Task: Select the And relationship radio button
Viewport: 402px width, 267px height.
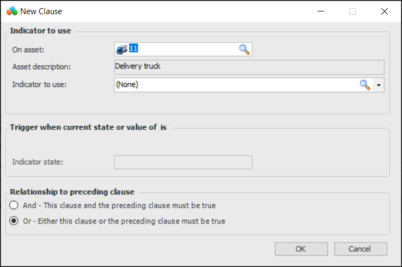Action: (x=14, y=206)
